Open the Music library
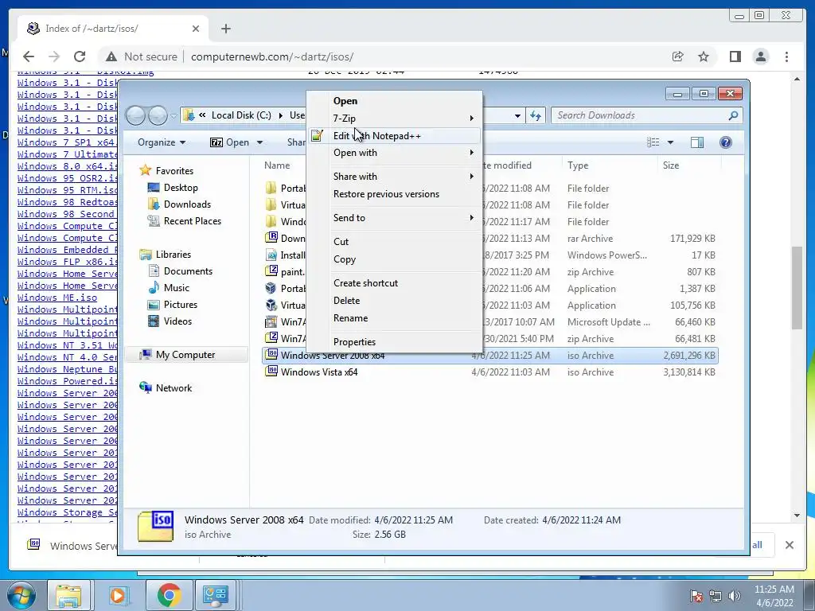Image resolution: width=815 pixels, height=611 pixels. (176, 288)
